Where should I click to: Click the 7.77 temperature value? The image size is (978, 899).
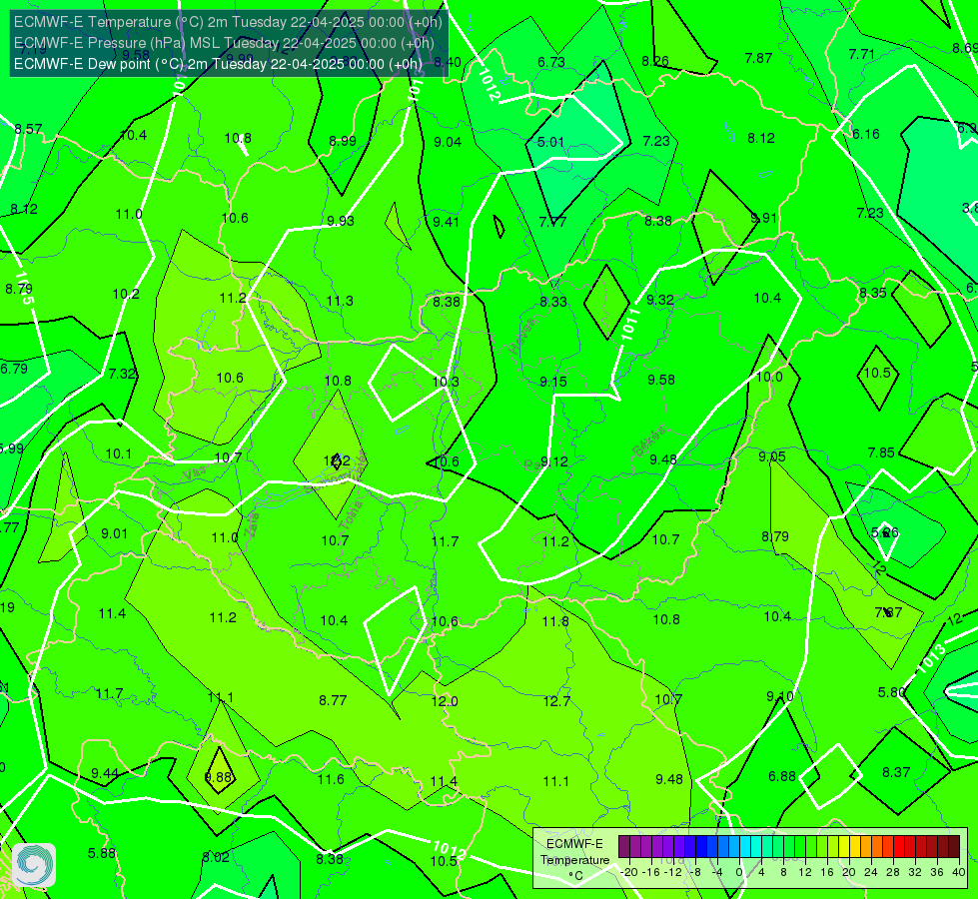coord(552,222)
